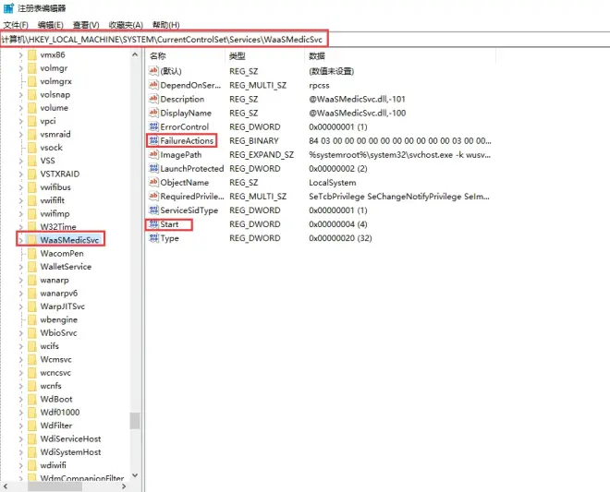Click the WdFilter folder icon

click(x=32, y=426)
